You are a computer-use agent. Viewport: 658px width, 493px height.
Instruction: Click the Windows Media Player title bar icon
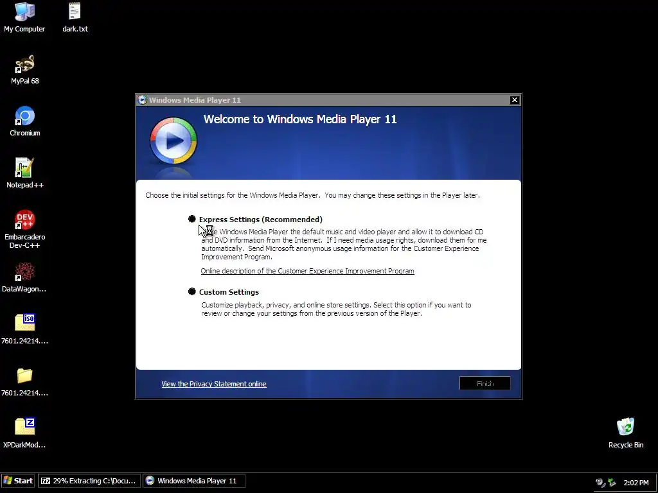coord(142,99)
